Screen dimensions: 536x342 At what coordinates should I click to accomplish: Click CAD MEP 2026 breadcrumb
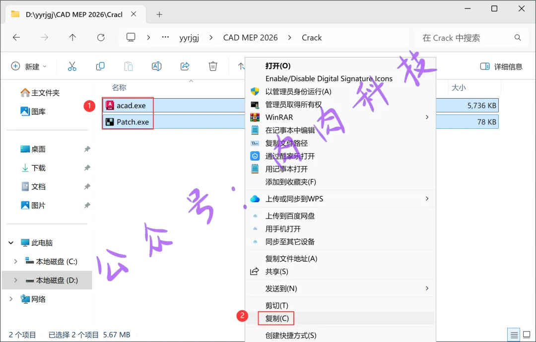point(251,38)
